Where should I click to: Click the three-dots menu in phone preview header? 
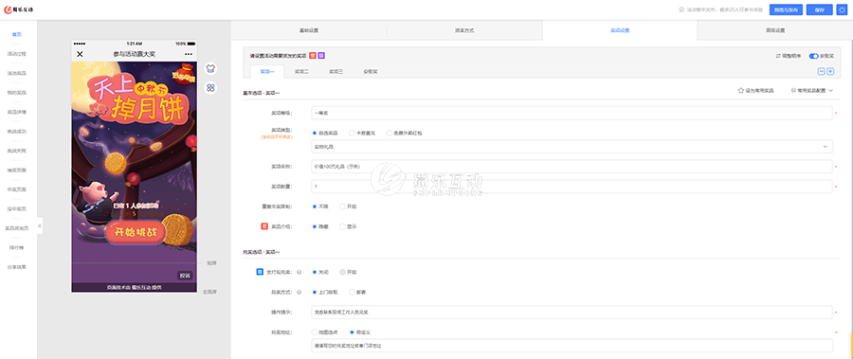click(x=189, y=54)
